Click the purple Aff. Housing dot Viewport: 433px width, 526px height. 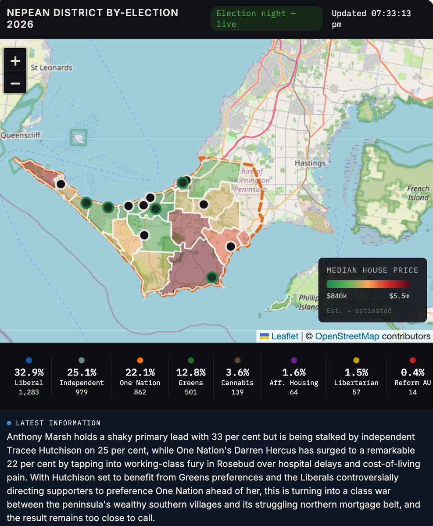click(x=294, y=360)
